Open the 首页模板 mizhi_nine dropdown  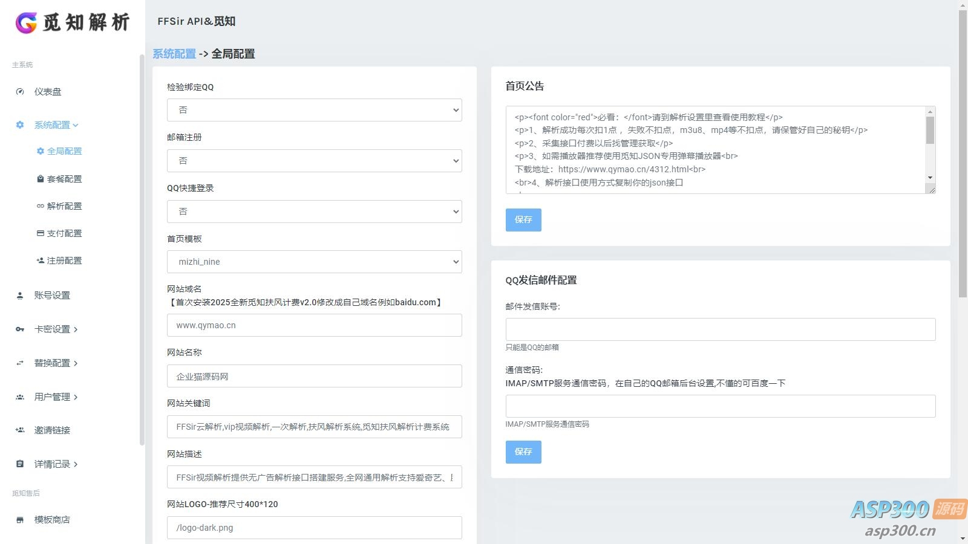[x=313, y=262]
